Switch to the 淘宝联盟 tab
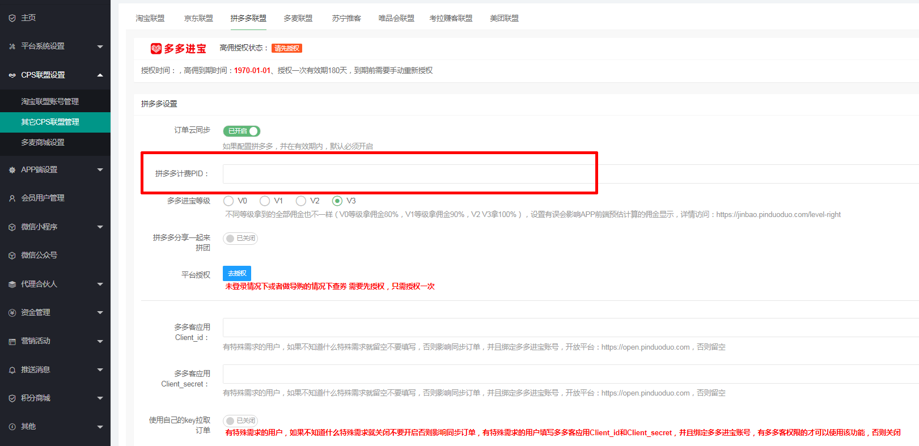 pos(150,18)
